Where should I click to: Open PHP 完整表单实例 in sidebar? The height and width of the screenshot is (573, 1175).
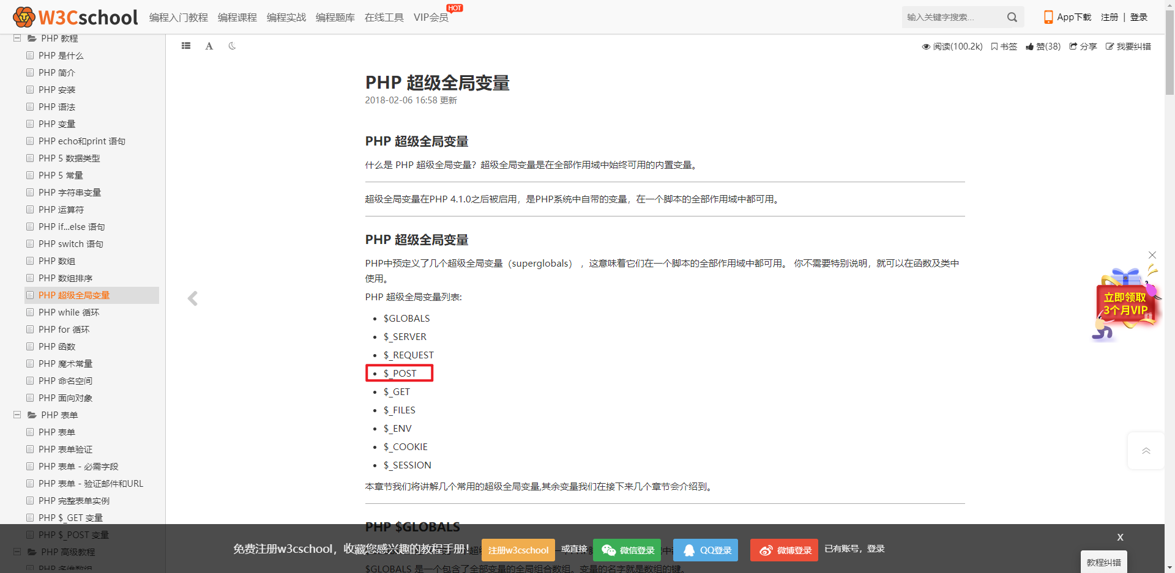[x=74, y=501]
